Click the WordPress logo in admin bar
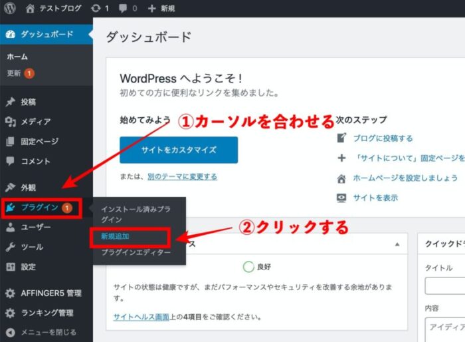This screenshot has height=342, width=465. (10, 8)
